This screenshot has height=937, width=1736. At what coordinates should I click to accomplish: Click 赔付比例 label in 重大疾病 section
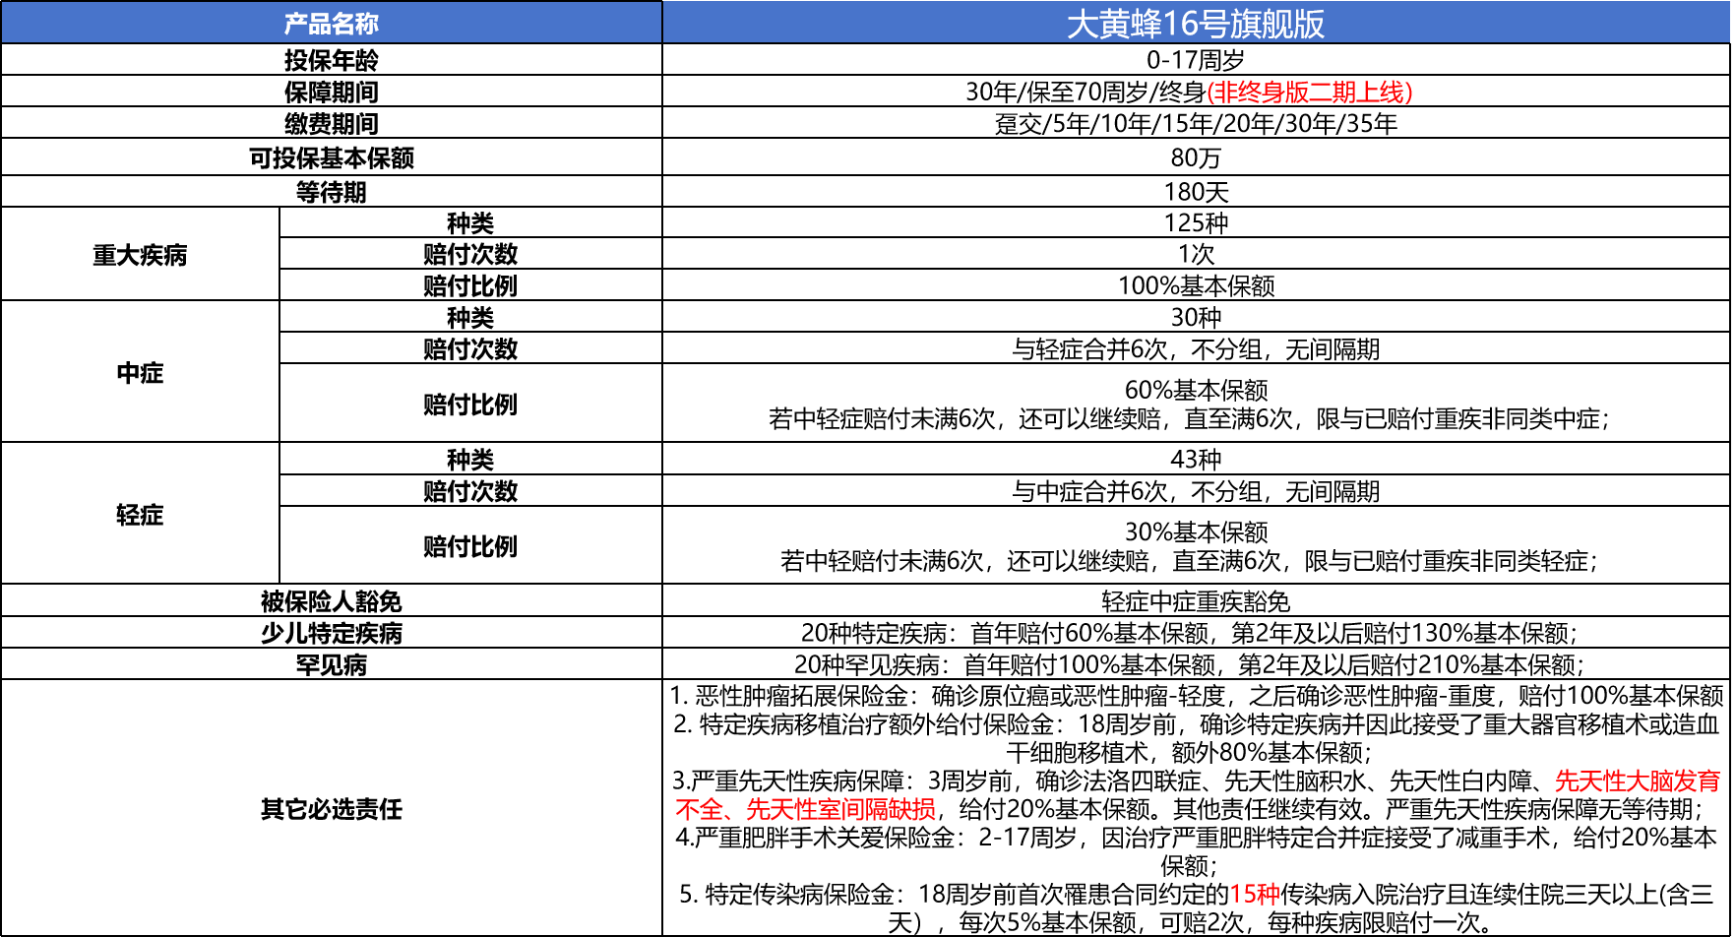tap(470, 285)
